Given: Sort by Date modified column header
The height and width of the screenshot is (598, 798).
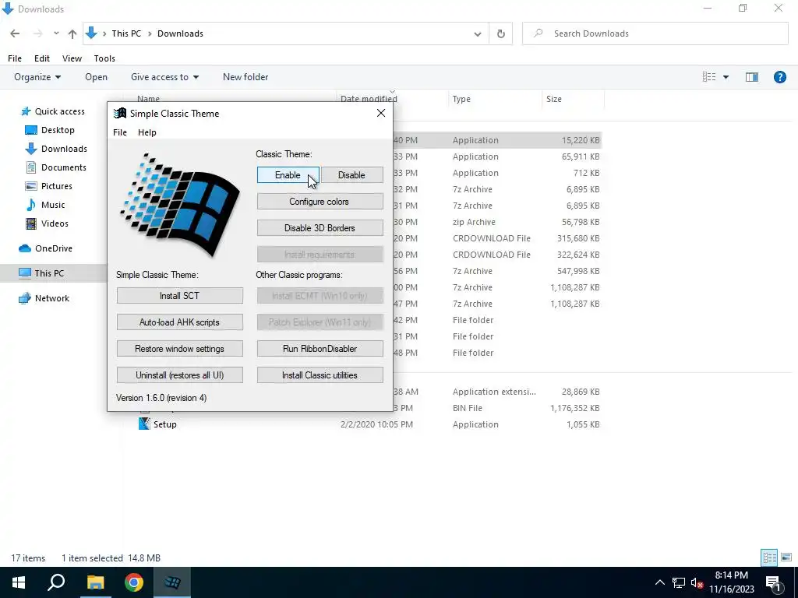Looking at the screenshot, I should 392,99.
